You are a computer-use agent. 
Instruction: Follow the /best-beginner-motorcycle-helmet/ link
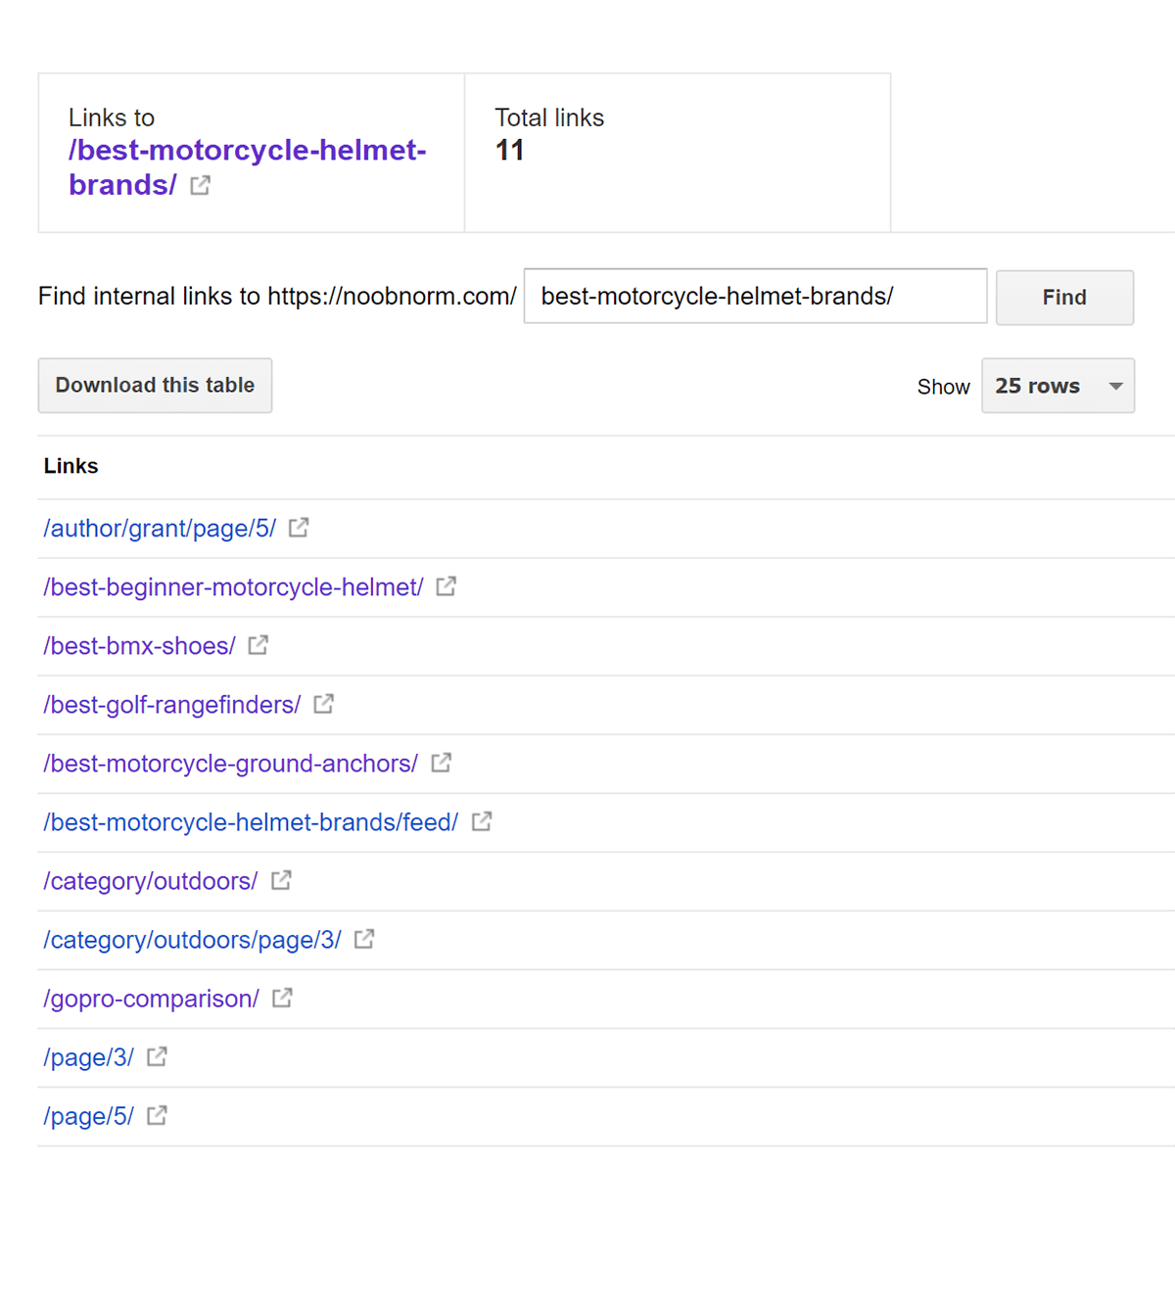[233, 587]
